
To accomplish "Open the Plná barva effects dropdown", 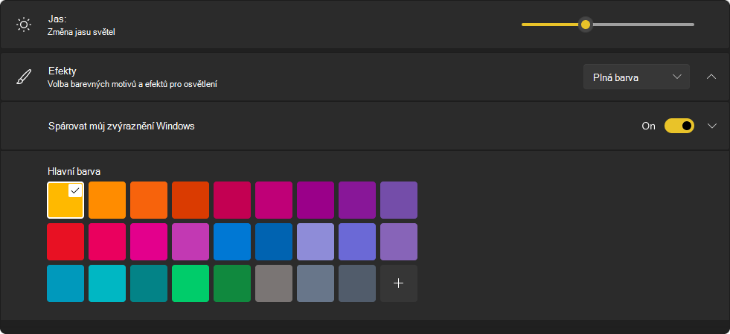I will click(636, 77).
